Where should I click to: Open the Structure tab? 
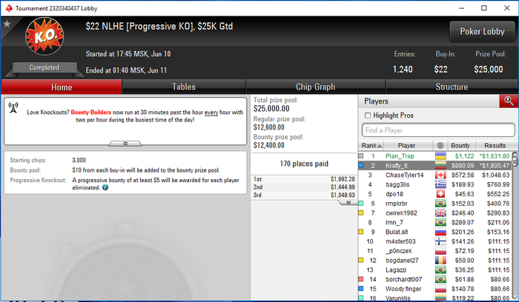[452, 87]
